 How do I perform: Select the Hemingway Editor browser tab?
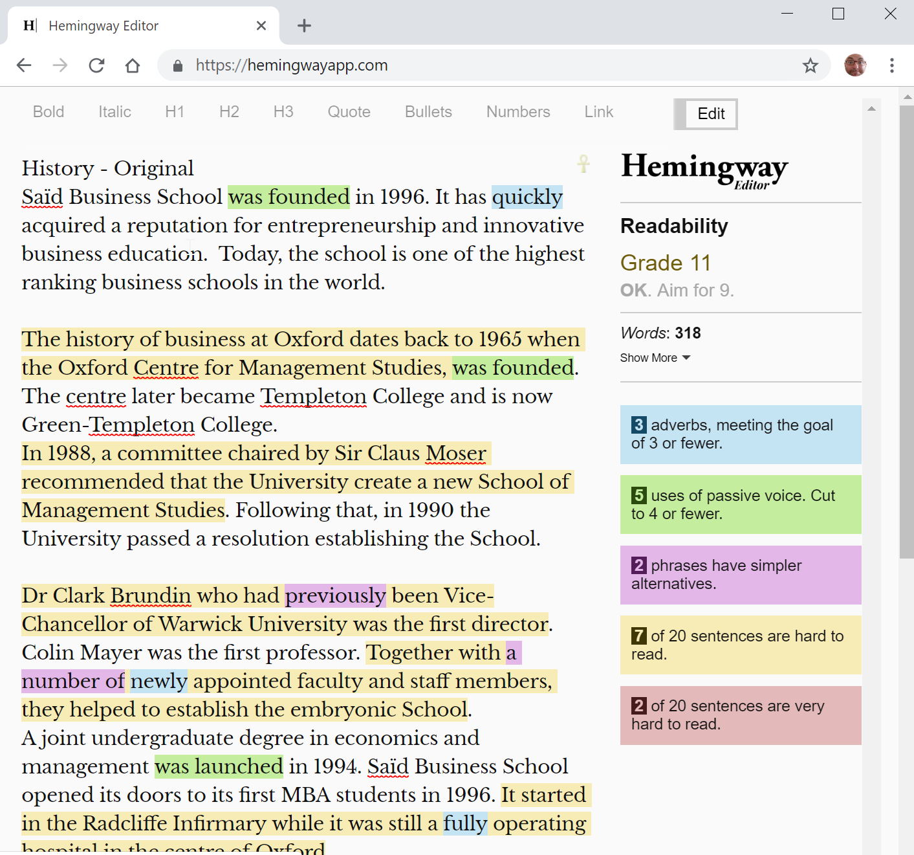(144, 26)
